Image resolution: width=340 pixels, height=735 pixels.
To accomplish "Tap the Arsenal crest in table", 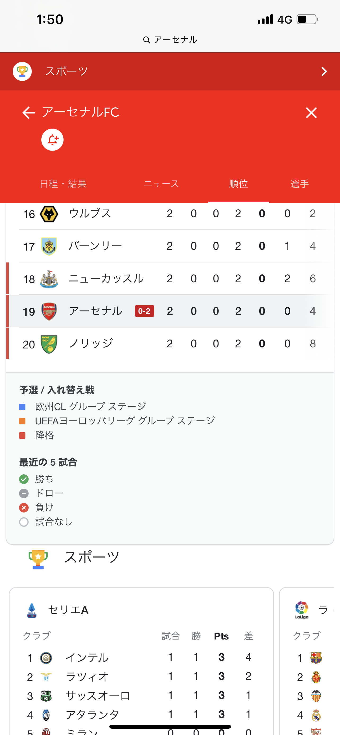I will coord(49,311).
